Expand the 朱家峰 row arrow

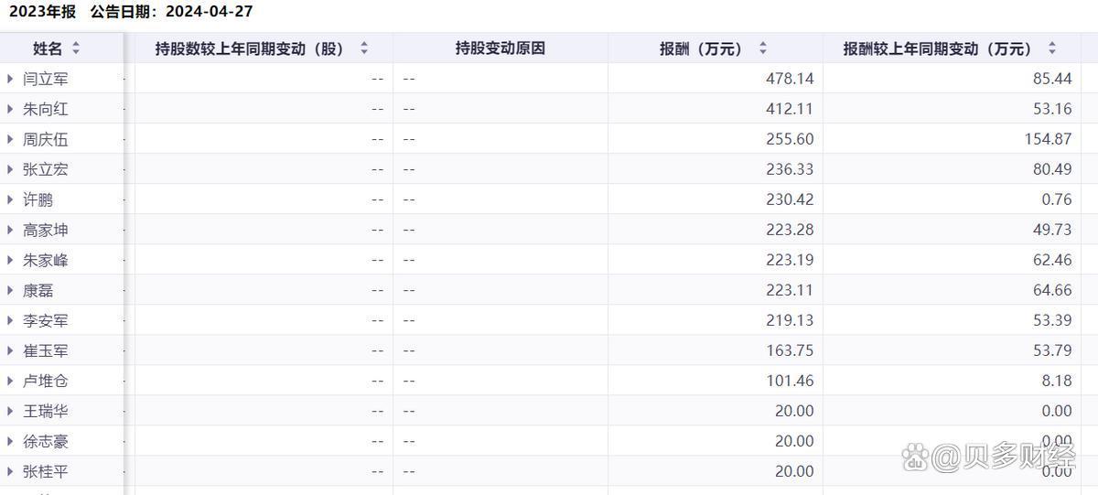10,260
